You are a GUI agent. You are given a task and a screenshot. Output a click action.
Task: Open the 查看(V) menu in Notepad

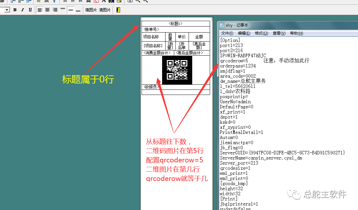coord(279,33)
